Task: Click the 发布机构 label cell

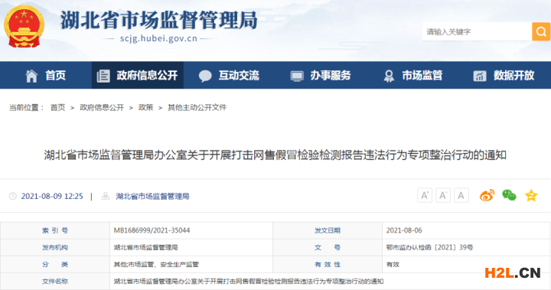Action: (x=55, y=247)
